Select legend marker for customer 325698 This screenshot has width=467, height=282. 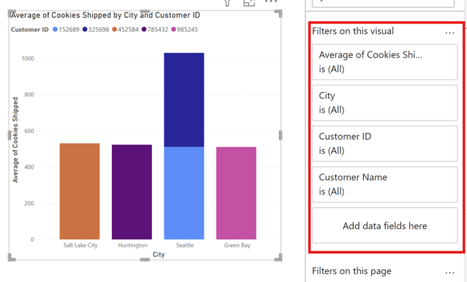pyautogui.click(x=85, y=29)
